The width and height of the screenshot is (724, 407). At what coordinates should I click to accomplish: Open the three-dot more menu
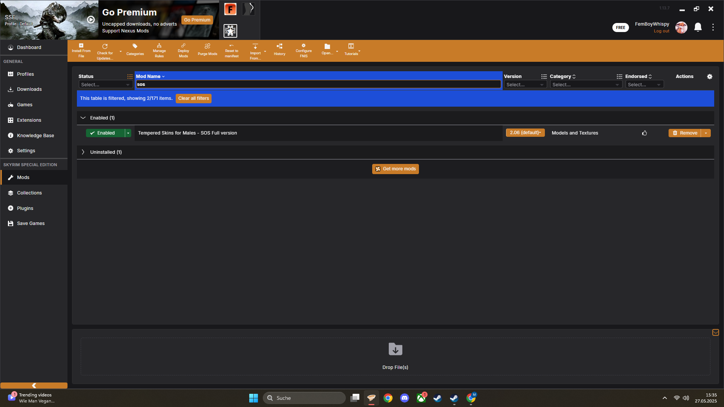coord(713,27)
